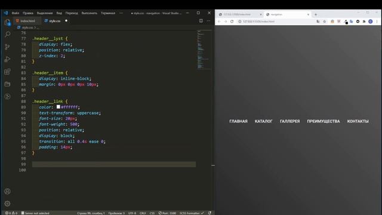Click the errors and warnings status indicator
Viewport: 382px width, 215px height.
[11, 213]
